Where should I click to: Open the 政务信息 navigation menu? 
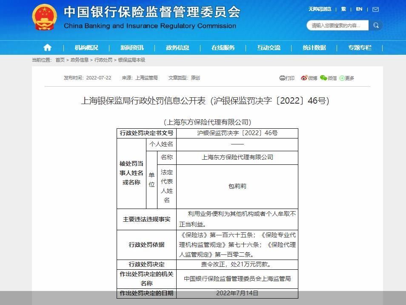point(177,48)
